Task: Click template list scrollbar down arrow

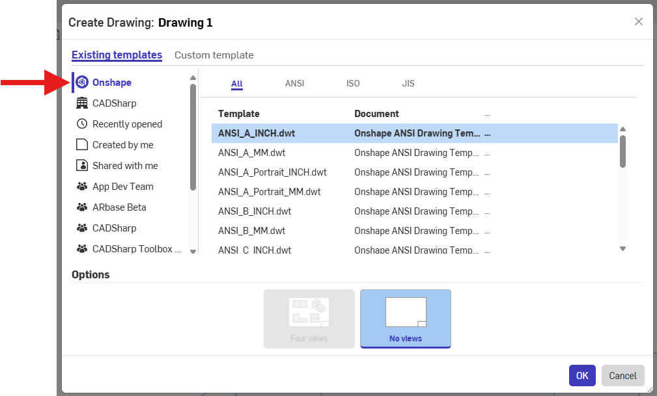Action: 622,248
